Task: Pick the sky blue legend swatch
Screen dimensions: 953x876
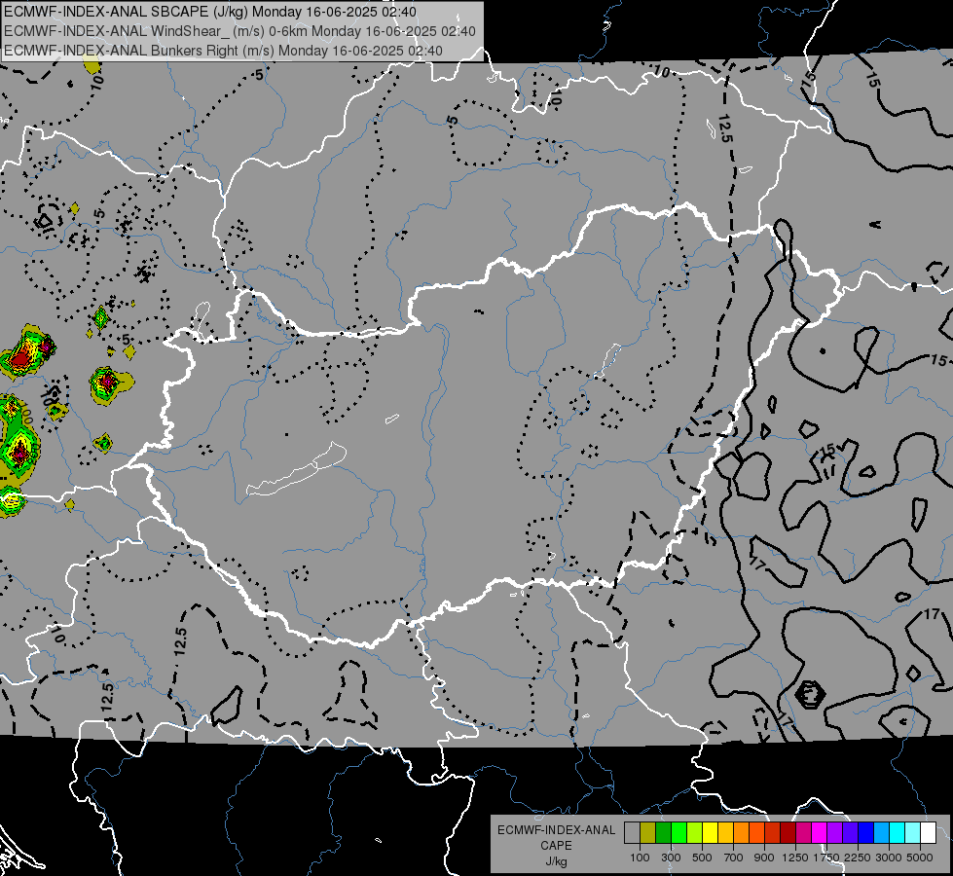Action: 881,832
